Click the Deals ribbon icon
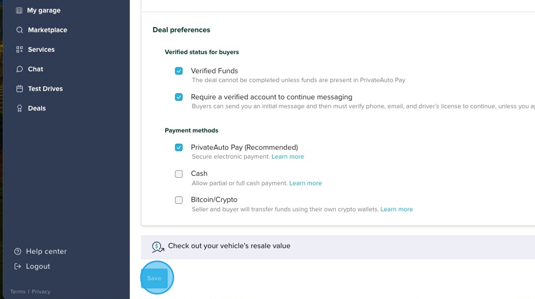This screenshot has width=535, height=299. coord(19,108)
